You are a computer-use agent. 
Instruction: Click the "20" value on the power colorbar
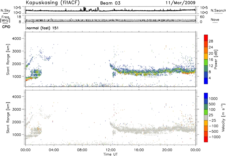(211, 54)
